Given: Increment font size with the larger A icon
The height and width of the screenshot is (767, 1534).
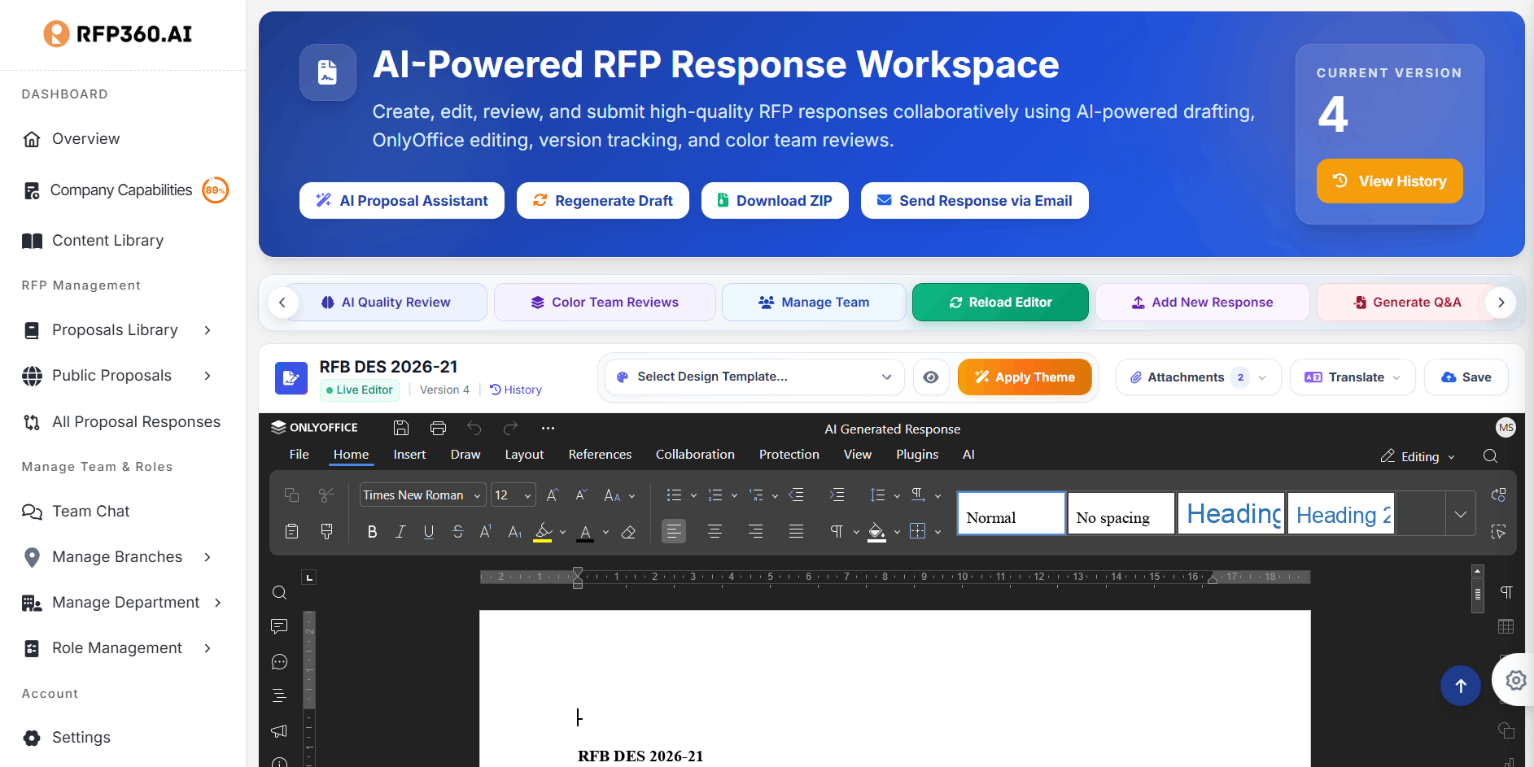Looking at the screenshot, I should [x=553, y=495].
